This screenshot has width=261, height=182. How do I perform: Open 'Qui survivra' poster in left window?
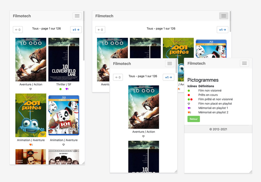pyautogui.click(x=64, y=157)
